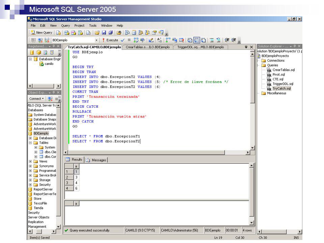
Task: Open the Tools menu
Action: (x=93, y=26)
